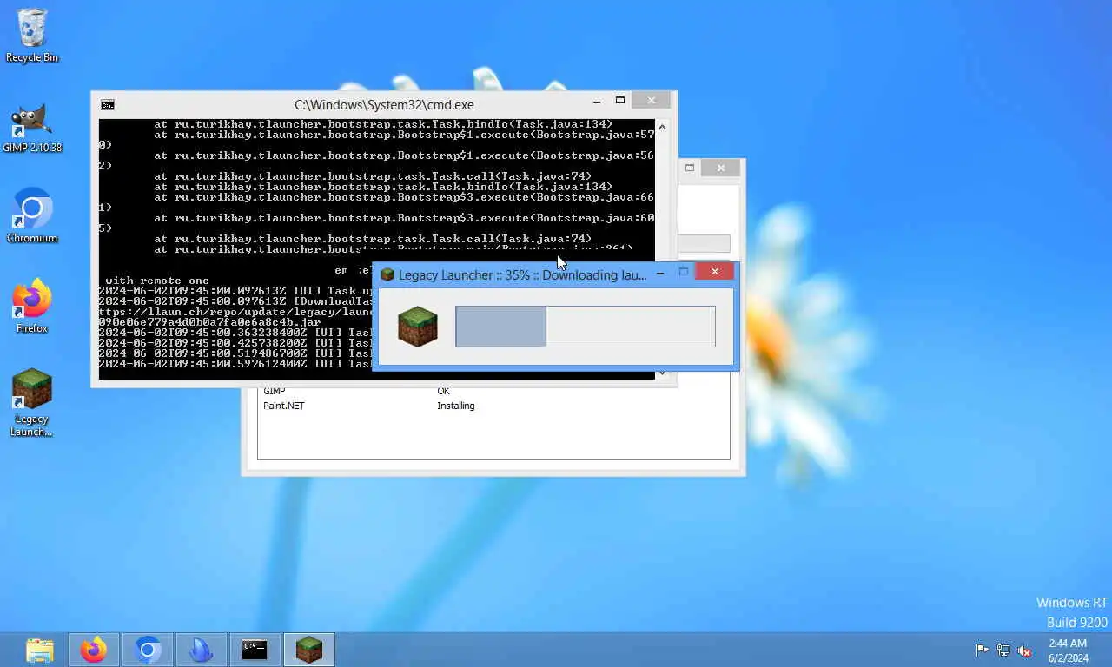The width and height of the screenshot is (1112, 667).
Task: Click the muted volume tray icon
Action: 1024,650
